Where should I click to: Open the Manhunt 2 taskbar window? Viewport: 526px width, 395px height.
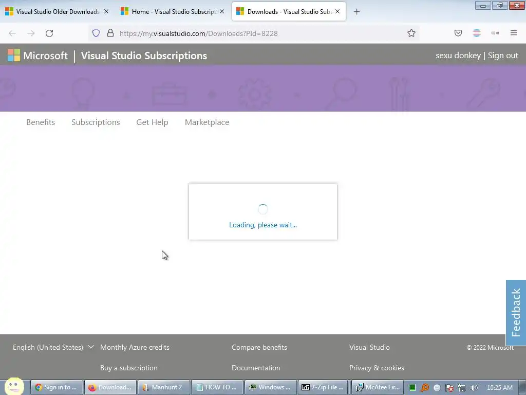coord(164,387)
